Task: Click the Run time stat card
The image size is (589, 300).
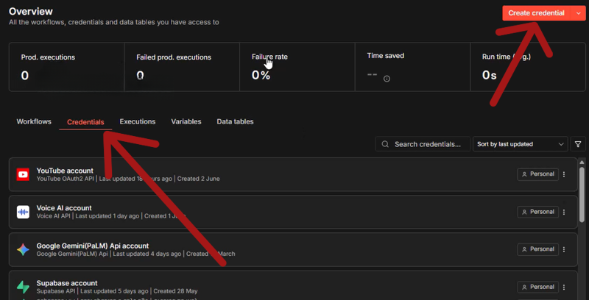Action: click(x=528, y=67)
